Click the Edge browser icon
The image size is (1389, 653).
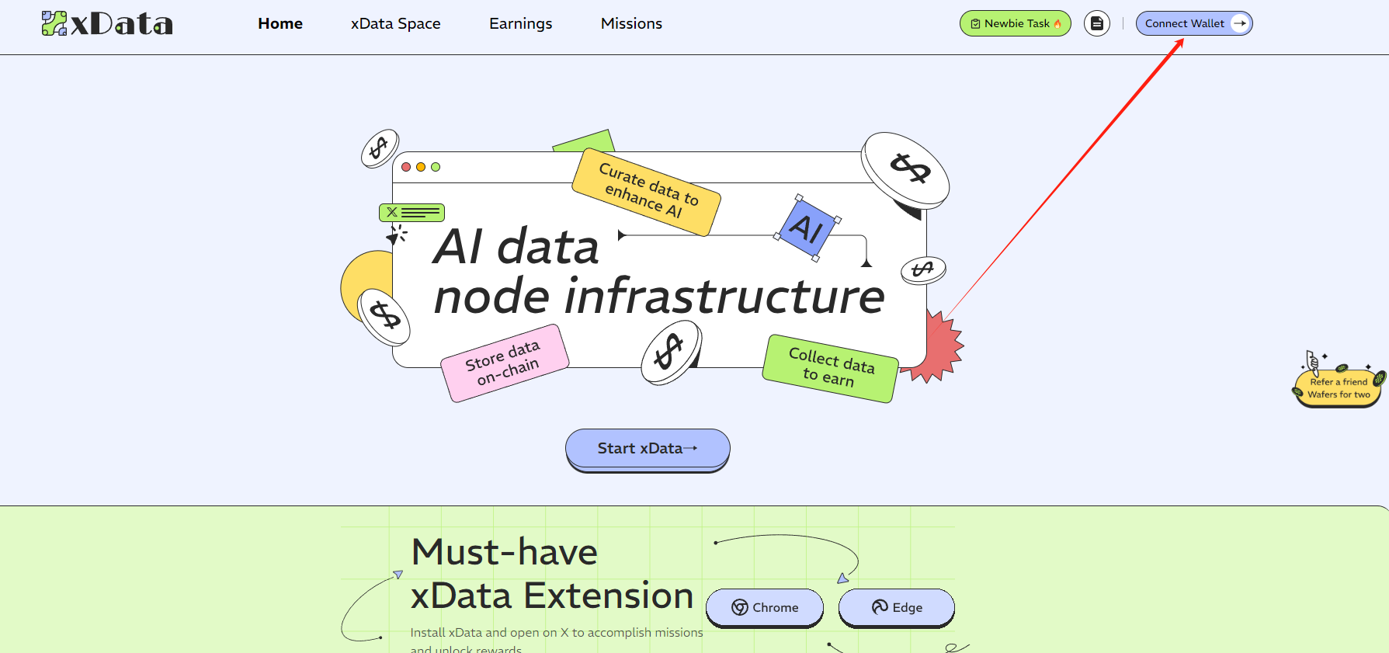point(880,607)
